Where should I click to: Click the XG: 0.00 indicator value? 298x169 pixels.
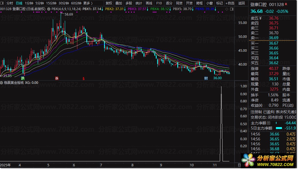[32, 83]
